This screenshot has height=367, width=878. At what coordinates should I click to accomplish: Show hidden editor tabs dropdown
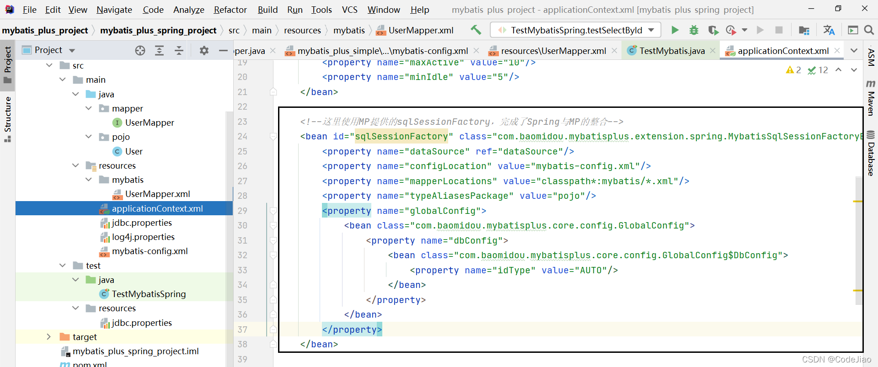click(x=854, y=51)
